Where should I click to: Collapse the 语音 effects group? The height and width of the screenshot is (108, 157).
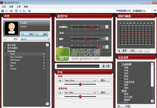point(120,91)
